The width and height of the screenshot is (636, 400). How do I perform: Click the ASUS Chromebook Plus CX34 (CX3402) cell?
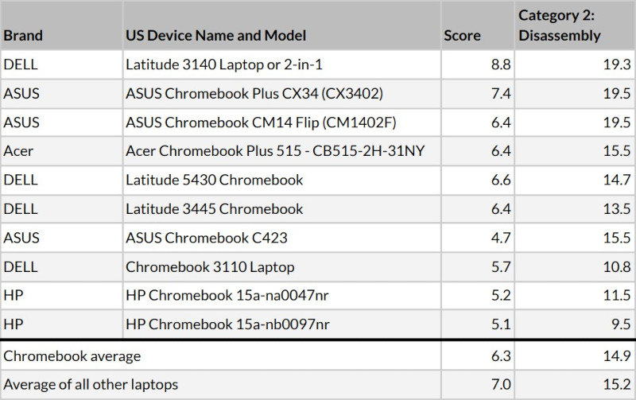coord(254,93)
